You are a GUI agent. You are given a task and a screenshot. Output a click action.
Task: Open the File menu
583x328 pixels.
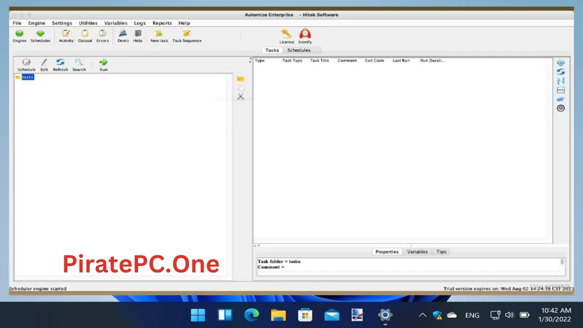[x=17, y=23]
